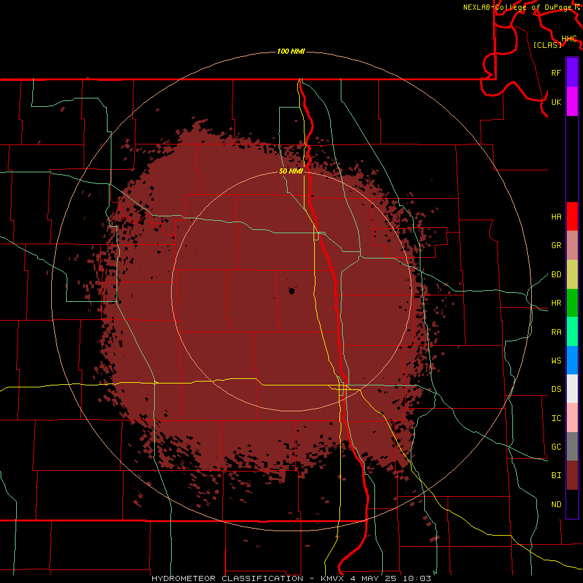Click the IC legend label
583x583 pixels.
[x=556, y=418]
